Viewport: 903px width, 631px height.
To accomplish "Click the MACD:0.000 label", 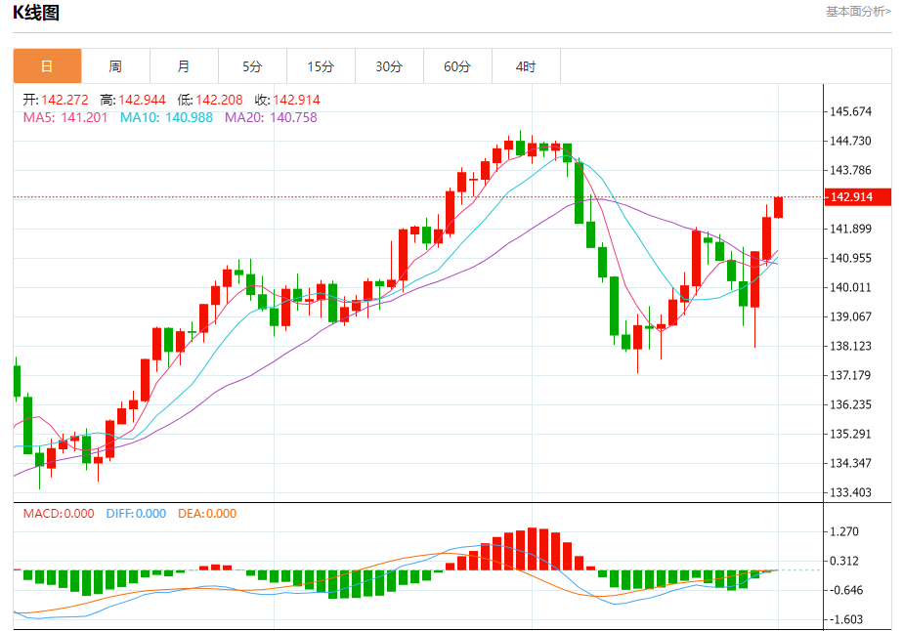I will click(x=59, y=514).
